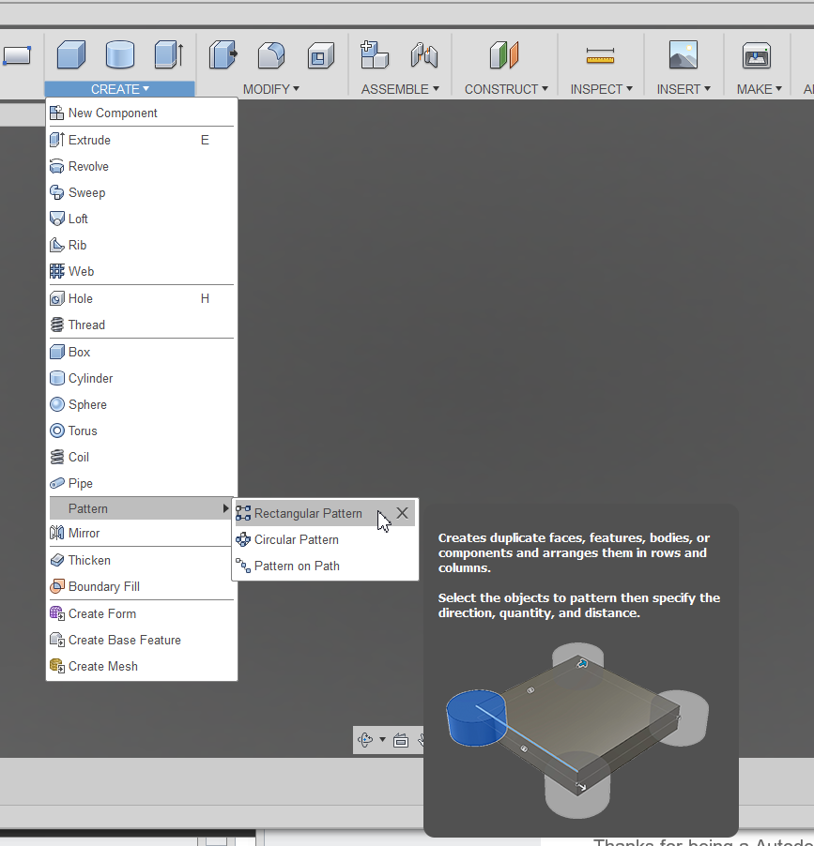Screen dimensions: 814x846
Task: Select the Shell tool in the Modify panel
Action: pyautogui.click(x=320, y=55)
